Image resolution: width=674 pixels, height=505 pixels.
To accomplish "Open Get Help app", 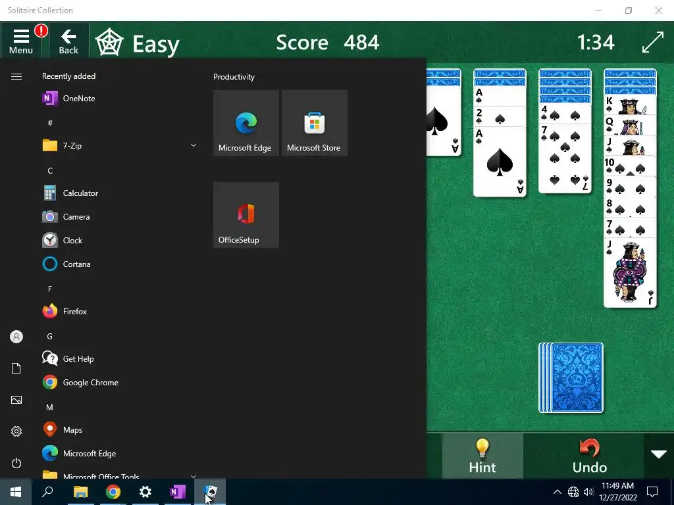I will [120, 358].
